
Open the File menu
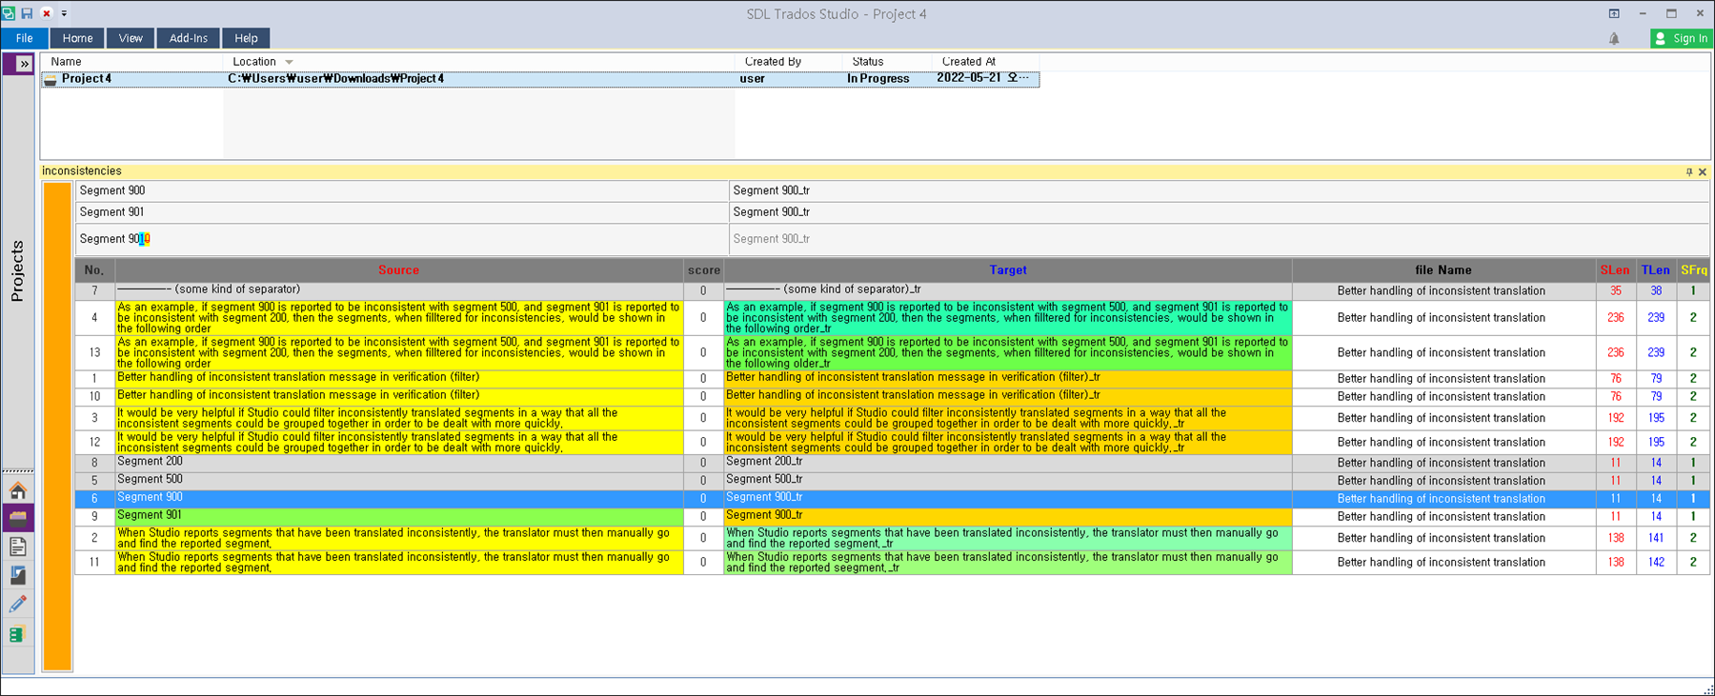(24, 38)
